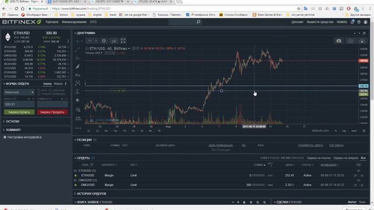Viewport: 374px width, 210px height.
Task: Select the BTC/USD row in ticker list
Action: [x=36, y=47]
